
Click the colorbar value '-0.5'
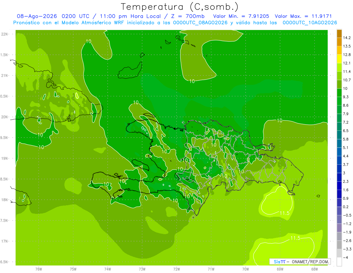click(x=347, y=215)
